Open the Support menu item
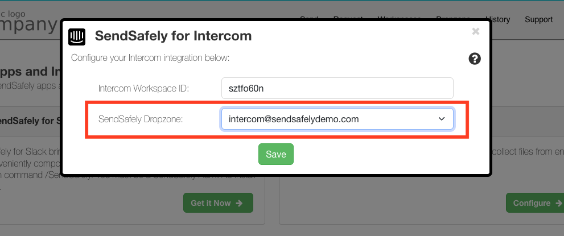The image size is (564, 236). tap(538, 19)
